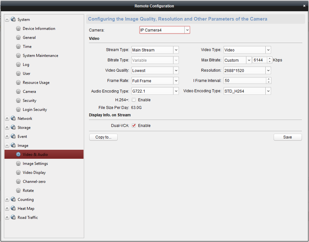Click the gear icon beside Device Information
The width and height of the screenshot is (309, 242).
pyautogui.click(x=18, y=29)
